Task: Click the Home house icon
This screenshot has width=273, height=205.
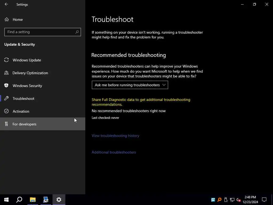Action: (7, 19)
